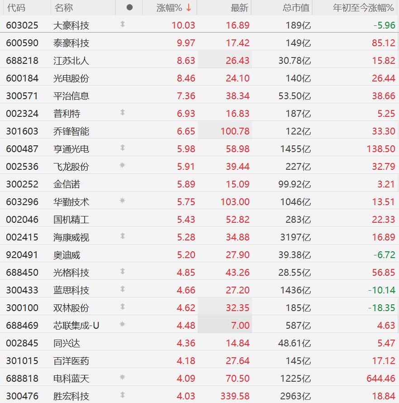Click the starburst icon next to 电科蓝天
The image size is (399, 403).
(x=122, y=378)
